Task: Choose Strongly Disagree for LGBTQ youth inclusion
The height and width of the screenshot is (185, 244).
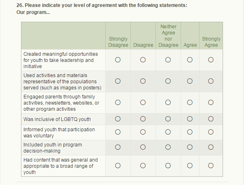Action: 118,119
